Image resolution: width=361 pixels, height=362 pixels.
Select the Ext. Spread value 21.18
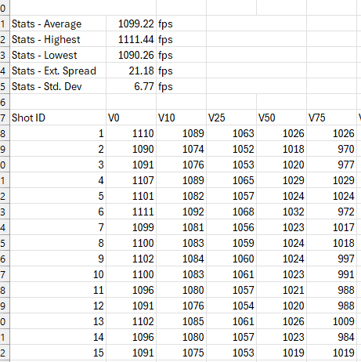pyautogui.click(x=131, y=71)
